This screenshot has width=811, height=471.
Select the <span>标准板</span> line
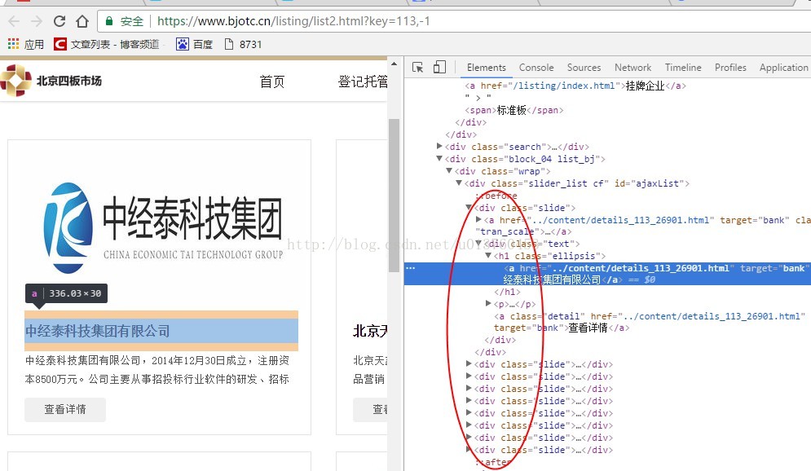(514, 110)
